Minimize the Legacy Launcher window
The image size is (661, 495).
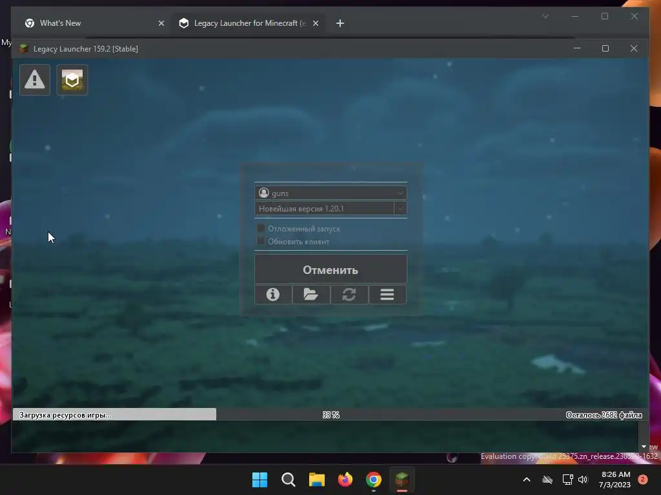pyautogui.click(x=577, y=48)
